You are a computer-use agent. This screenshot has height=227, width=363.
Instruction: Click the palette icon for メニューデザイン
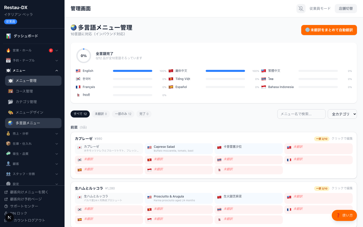[x=11, y=112]
